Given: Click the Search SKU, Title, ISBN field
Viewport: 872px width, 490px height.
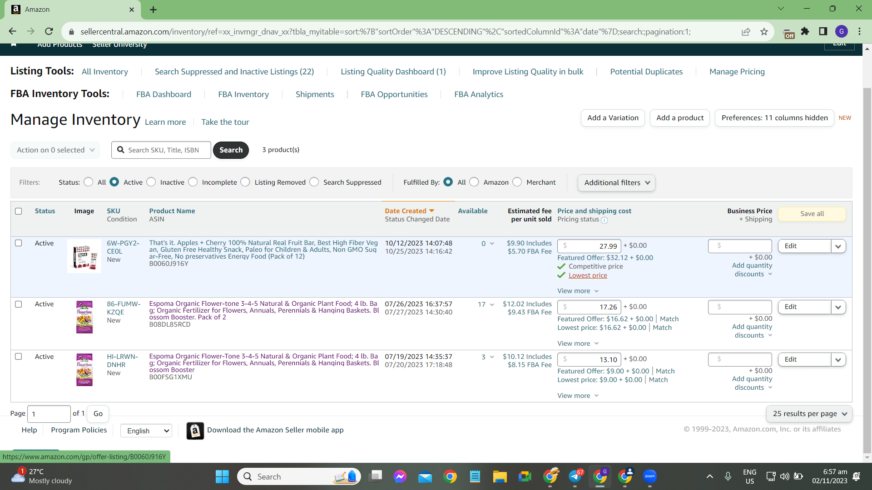Looking at the screenshot, I should [161, 150].
